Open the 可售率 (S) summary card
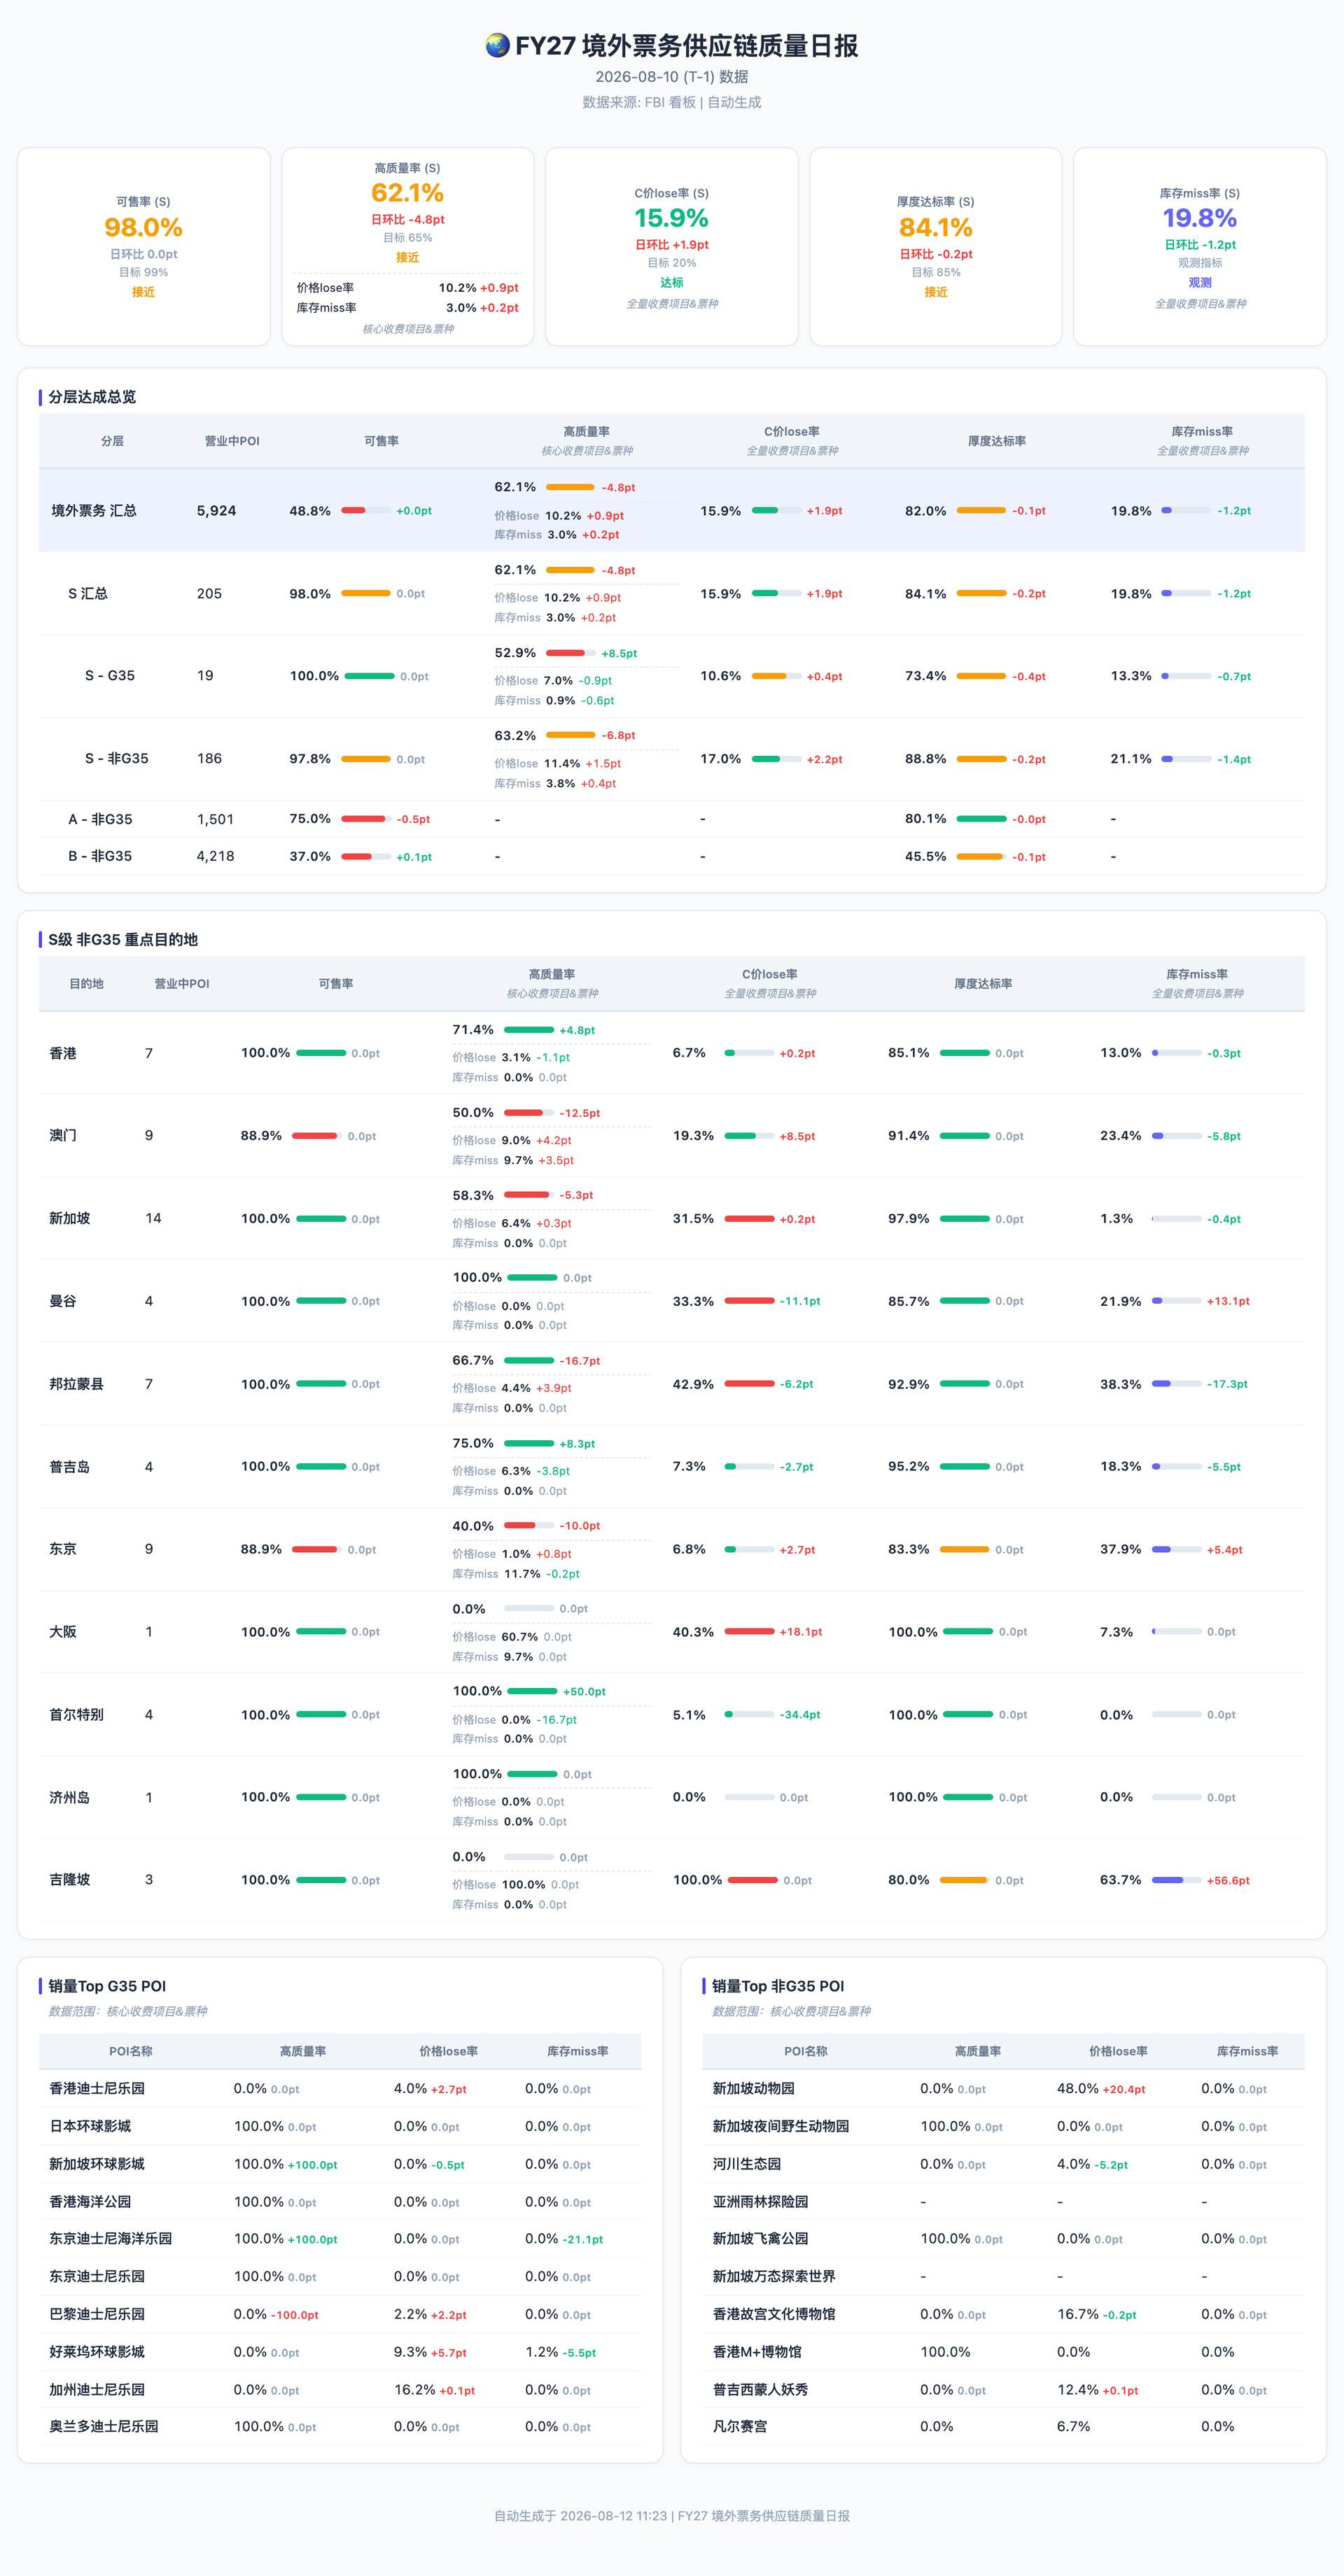 (x=143, y=247)
